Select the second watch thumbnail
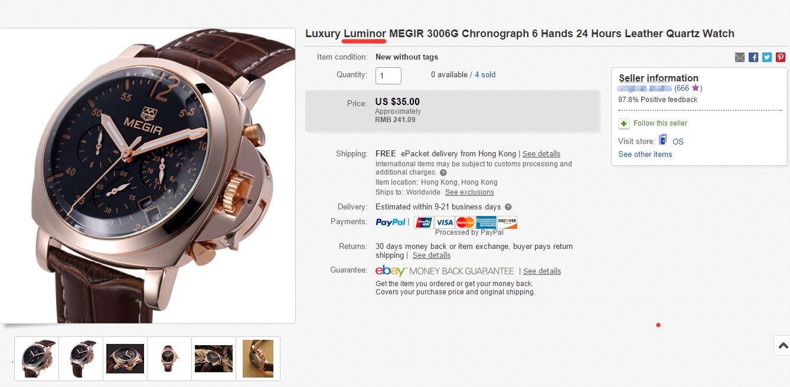The width and height of the screenshot is (790, 387). (x=81, y=359)
